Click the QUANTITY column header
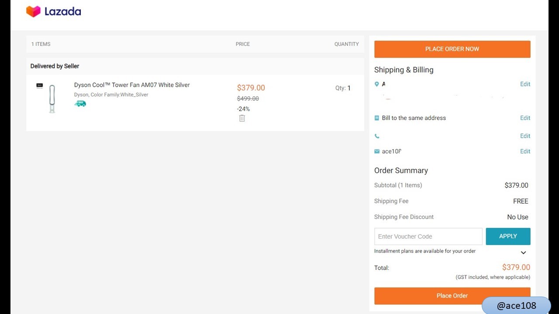The image size is (559, 314). (x=347, y=44)
